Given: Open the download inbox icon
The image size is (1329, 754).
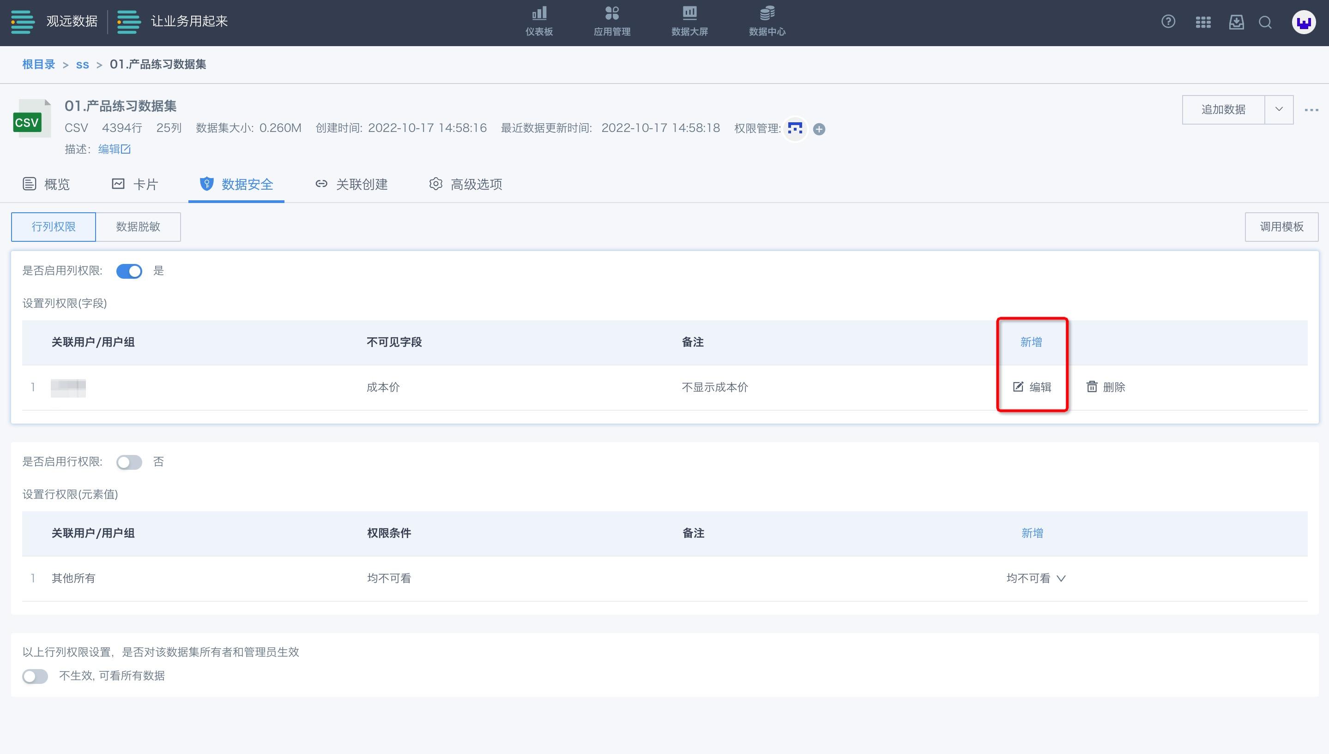Looking at the screenshot, I should [x=1236, y=22].
